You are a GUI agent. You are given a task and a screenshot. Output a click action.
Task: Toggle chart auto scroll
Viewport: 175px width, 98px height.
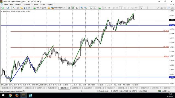(x=91, y=8)
